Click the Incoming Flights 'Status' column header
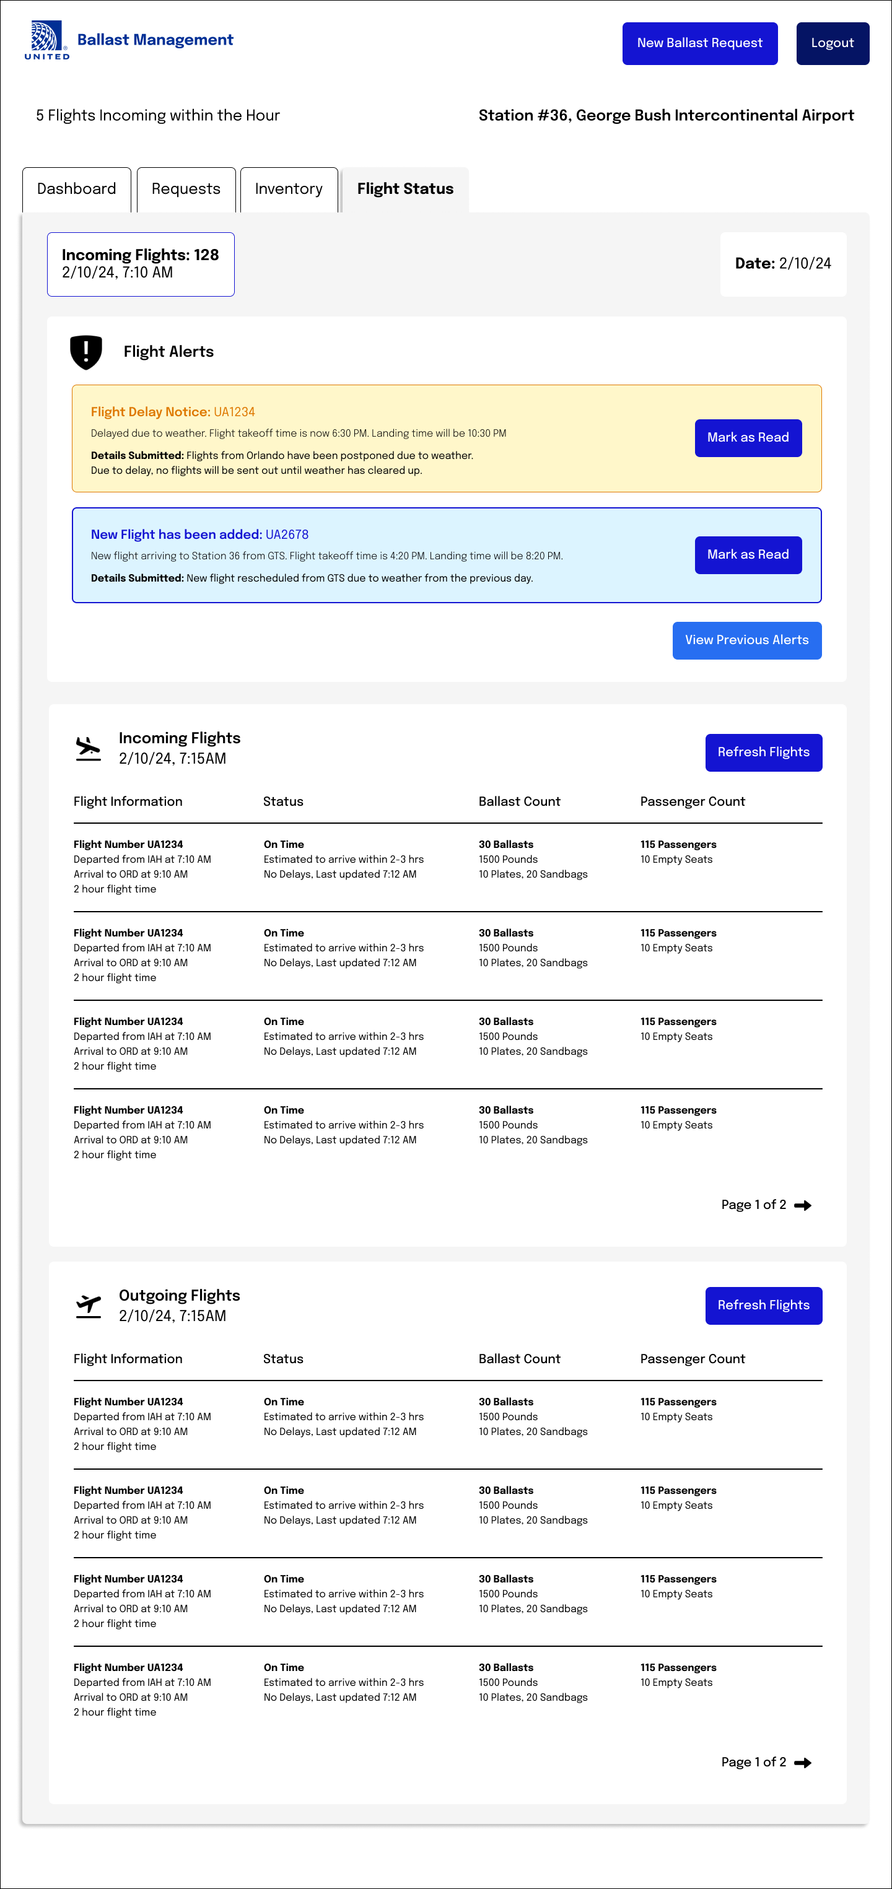 283,801
